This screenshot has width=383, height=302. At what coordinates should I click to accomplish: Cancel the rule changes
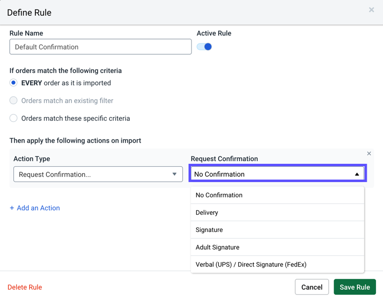(x=311, y=287)
